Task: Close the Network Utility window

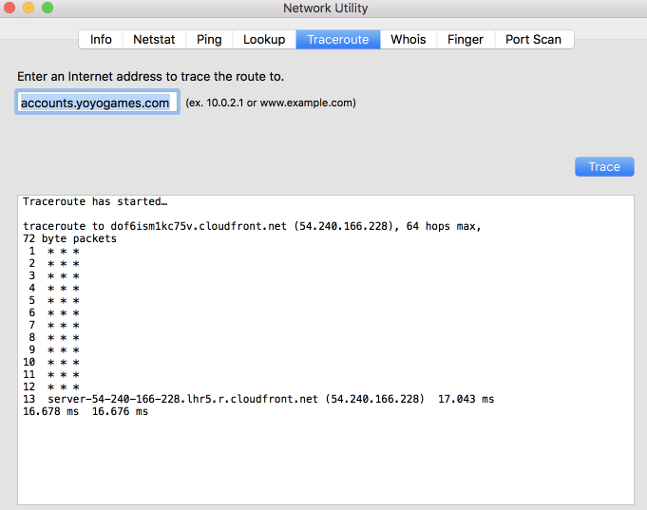Action: [x=10, y=7]
